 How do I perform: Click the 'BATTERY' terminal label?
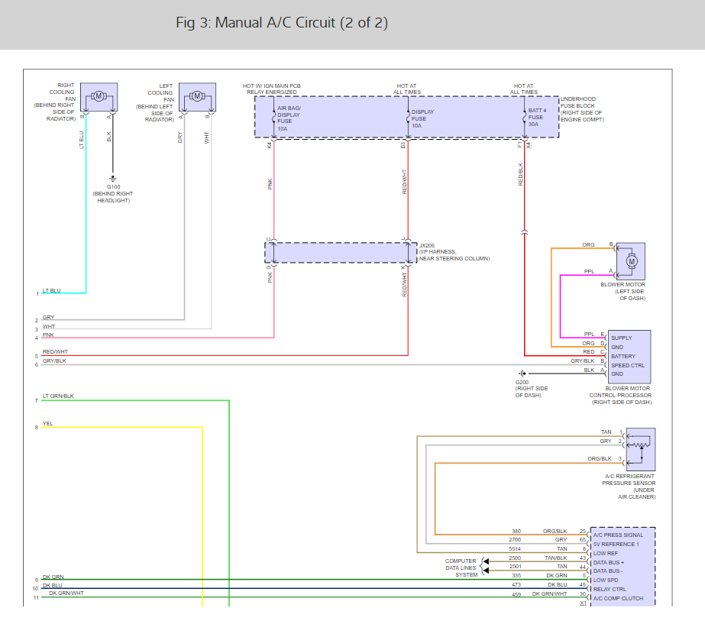pyautogui.click(x=623, y=356)
